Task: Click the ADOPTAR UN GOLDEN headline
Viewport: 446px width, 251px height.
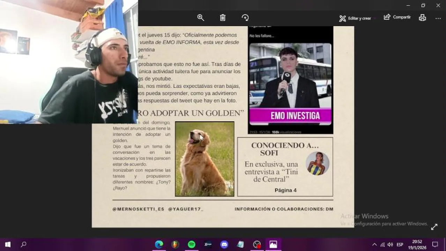Action: pyautogui.click(x=191, y=113)
